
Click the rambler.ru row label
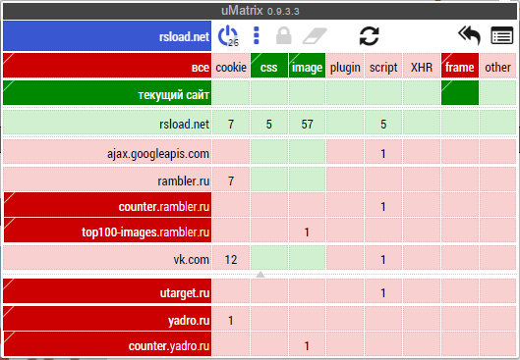(x=107, y=179)
